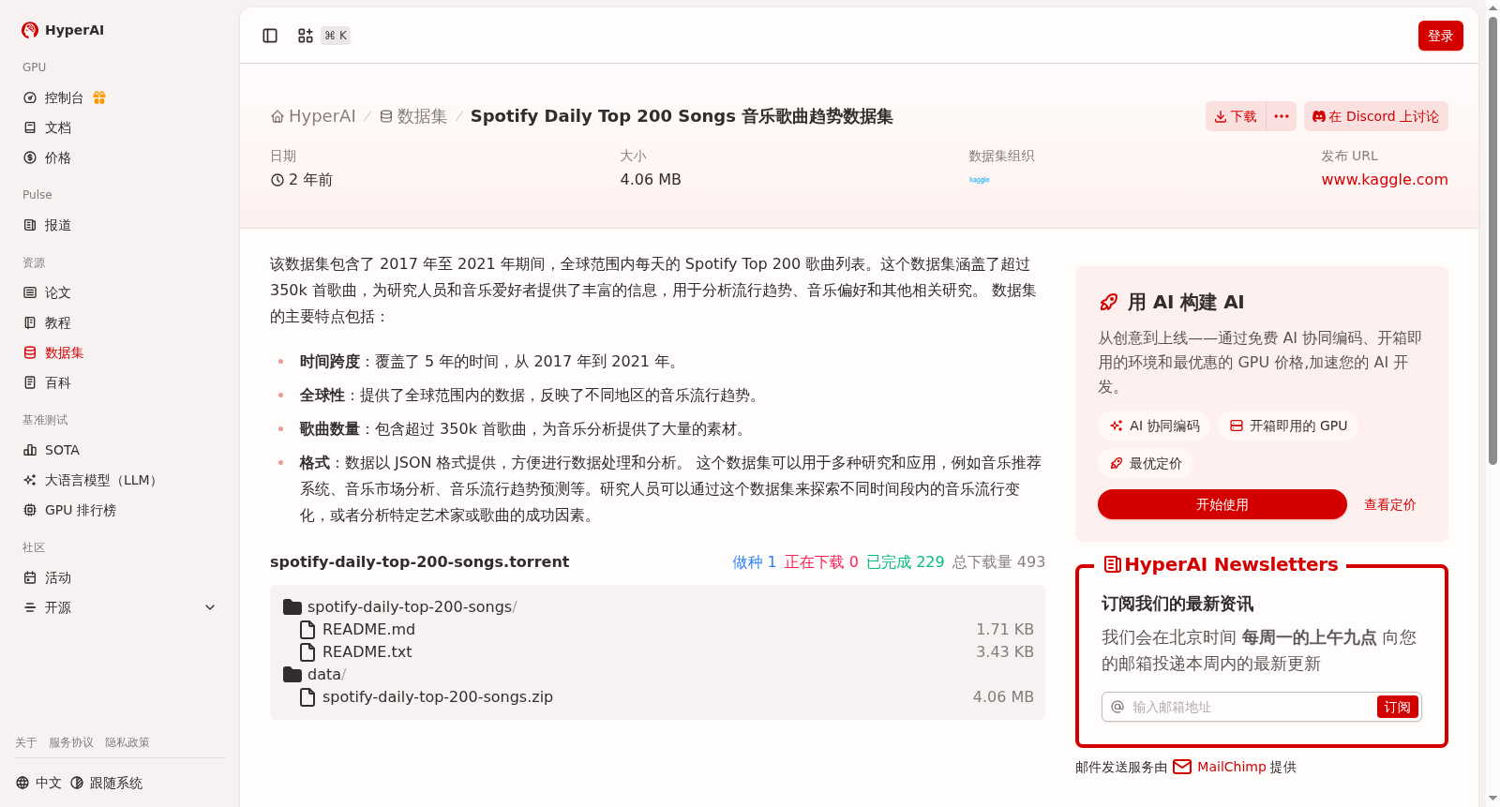Viewport: 1500px width, 807px height.
Task: Click the README.md file icon
Action: (307, 629)
